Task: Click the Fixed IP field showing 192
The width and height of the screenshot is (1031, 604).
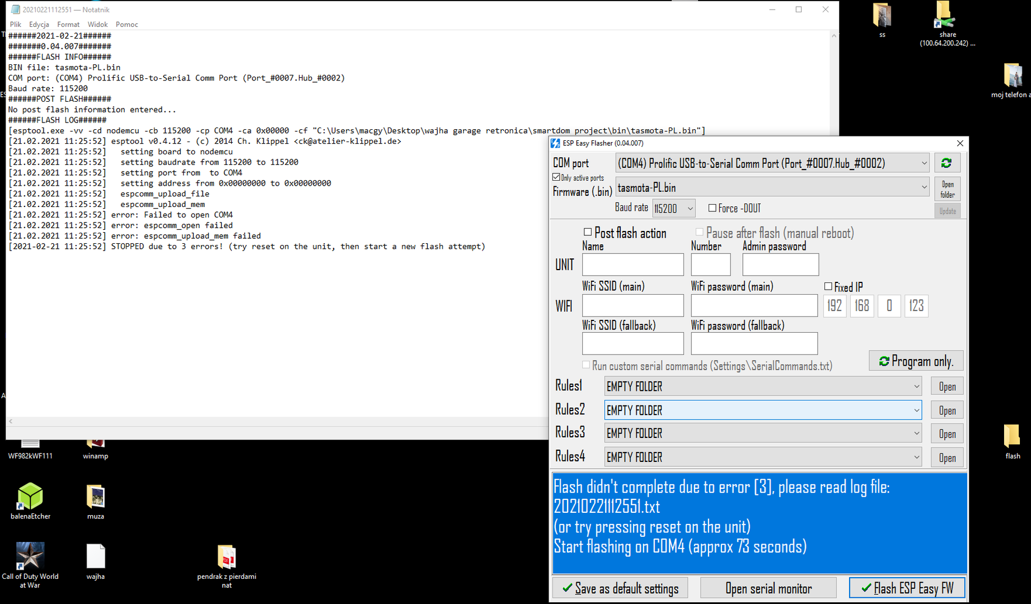Action: [835, 306]
